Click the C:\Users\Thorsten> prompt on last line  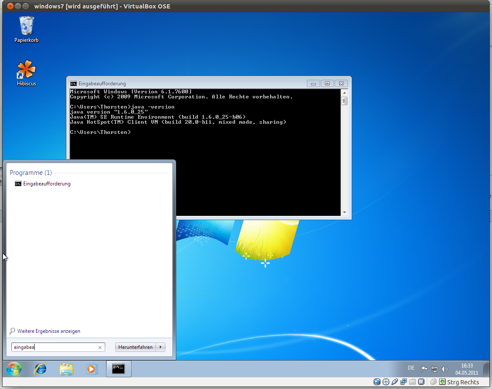click(101, 132)
